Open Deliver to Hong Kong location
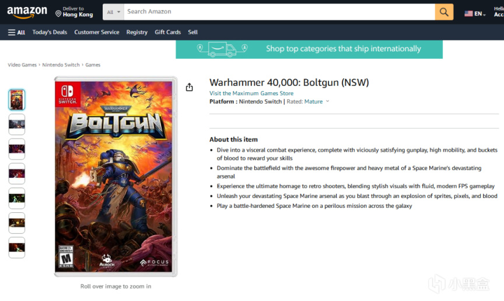504x301 pixels. point(74,12)
